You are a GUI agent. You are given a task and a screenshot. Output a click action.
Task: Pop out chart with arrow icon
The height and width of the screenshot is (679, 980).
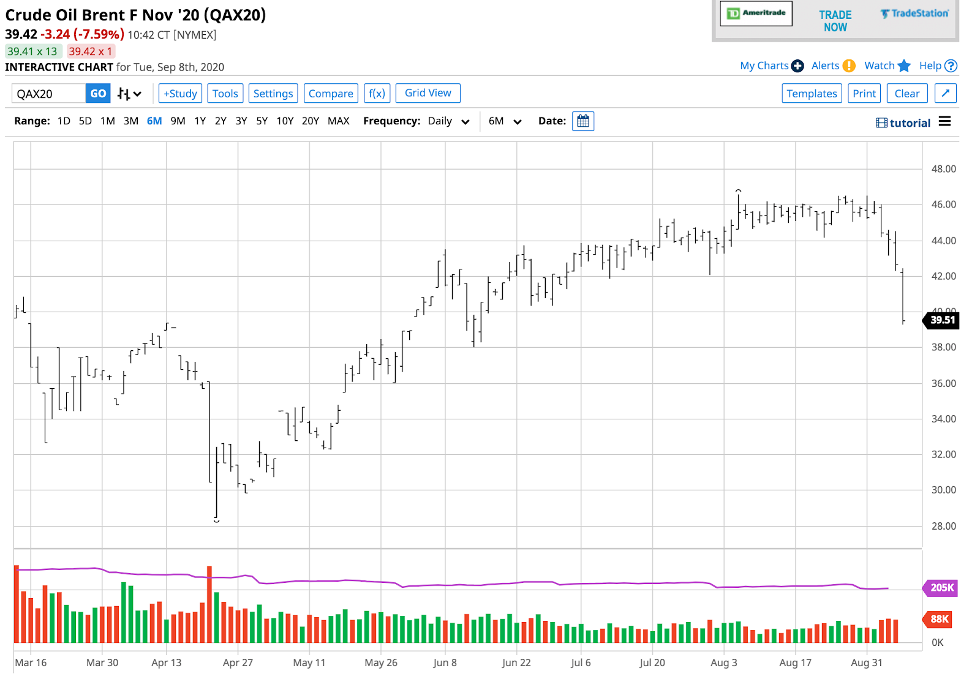click(x=946, y=93)
